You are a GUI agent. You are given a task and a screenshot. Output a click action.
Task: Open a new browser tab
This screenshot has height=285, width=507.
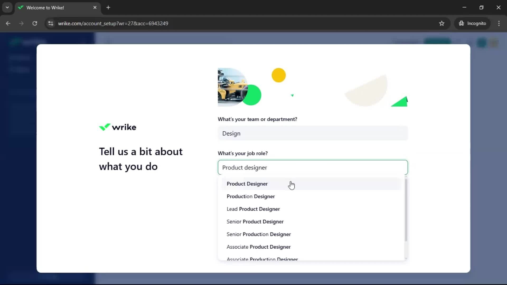(108, 7)
